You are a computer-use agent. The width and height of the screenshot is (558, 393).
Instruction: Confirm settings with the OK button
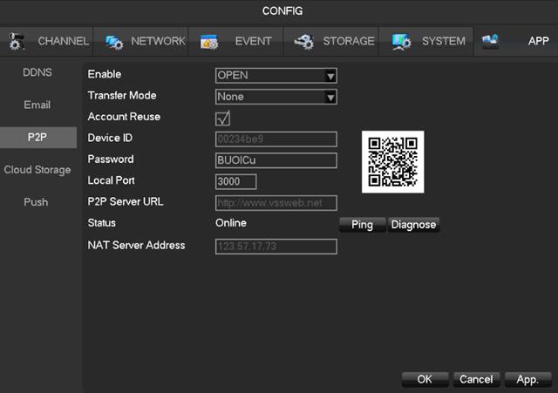click(x=425, y=379)
